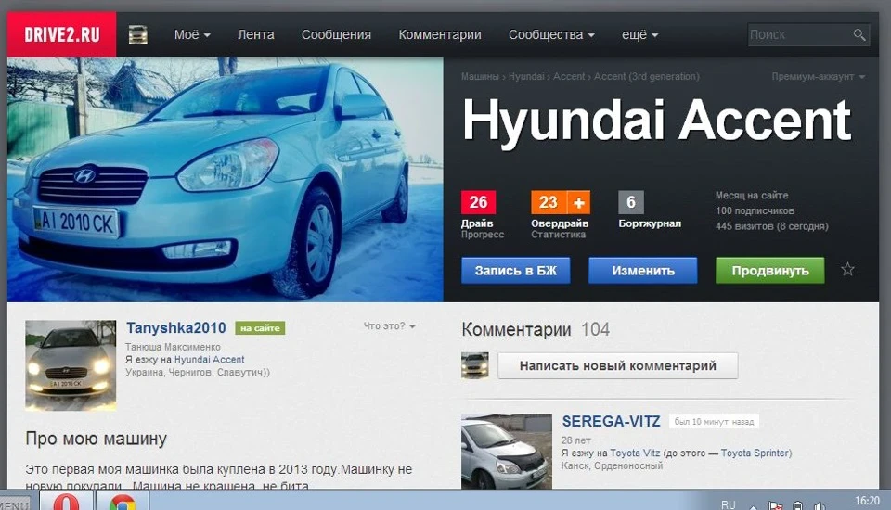
Task: Click the Запись в БЖ button
Action: 515,271
